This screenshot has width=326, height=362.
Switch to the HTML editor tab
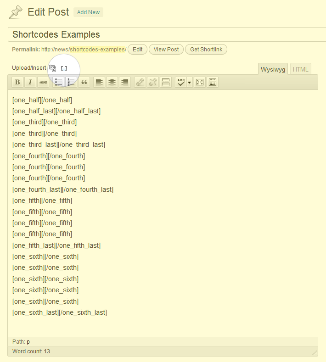tap(300, 69)
